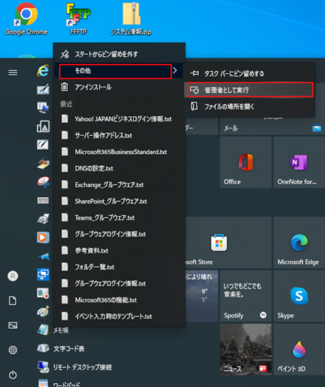Open Exchange_グループウェア.txt

pyautogui.click(x=120, y=185)
